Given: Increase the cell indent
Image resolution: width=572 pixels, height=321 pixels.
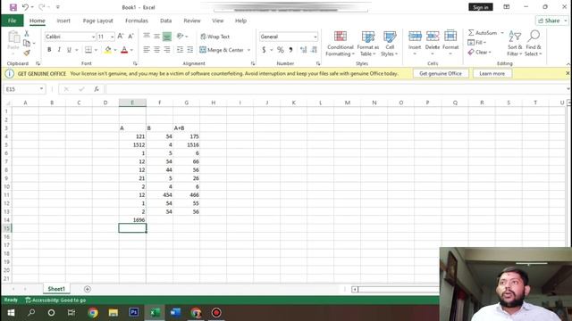Looking at the screenshot, I should click(190, 50).
